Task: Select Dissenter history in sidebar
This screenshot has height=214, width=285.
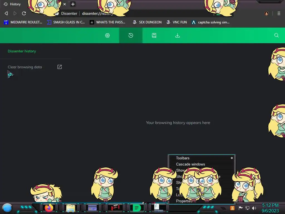Action: click(22, 51)
